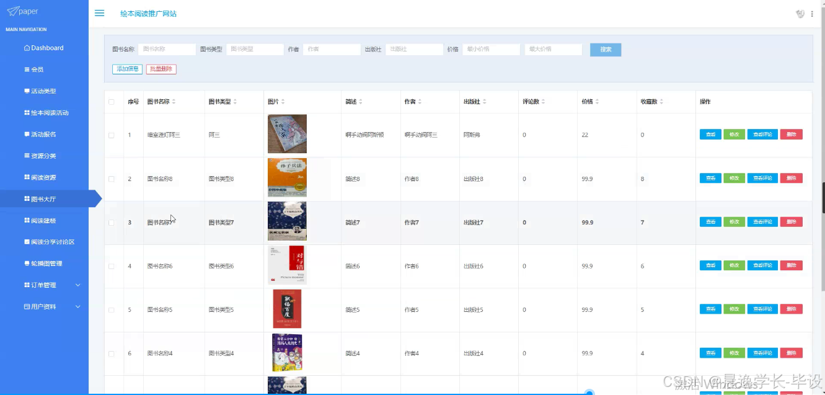
Task: Click 查看 for row 暗室逢灯阿三
Action: point(710,135)
